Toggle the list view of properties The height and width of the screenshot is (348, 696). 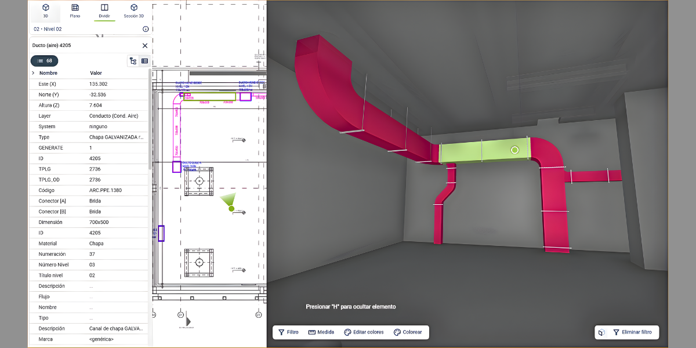coord(144,61)
